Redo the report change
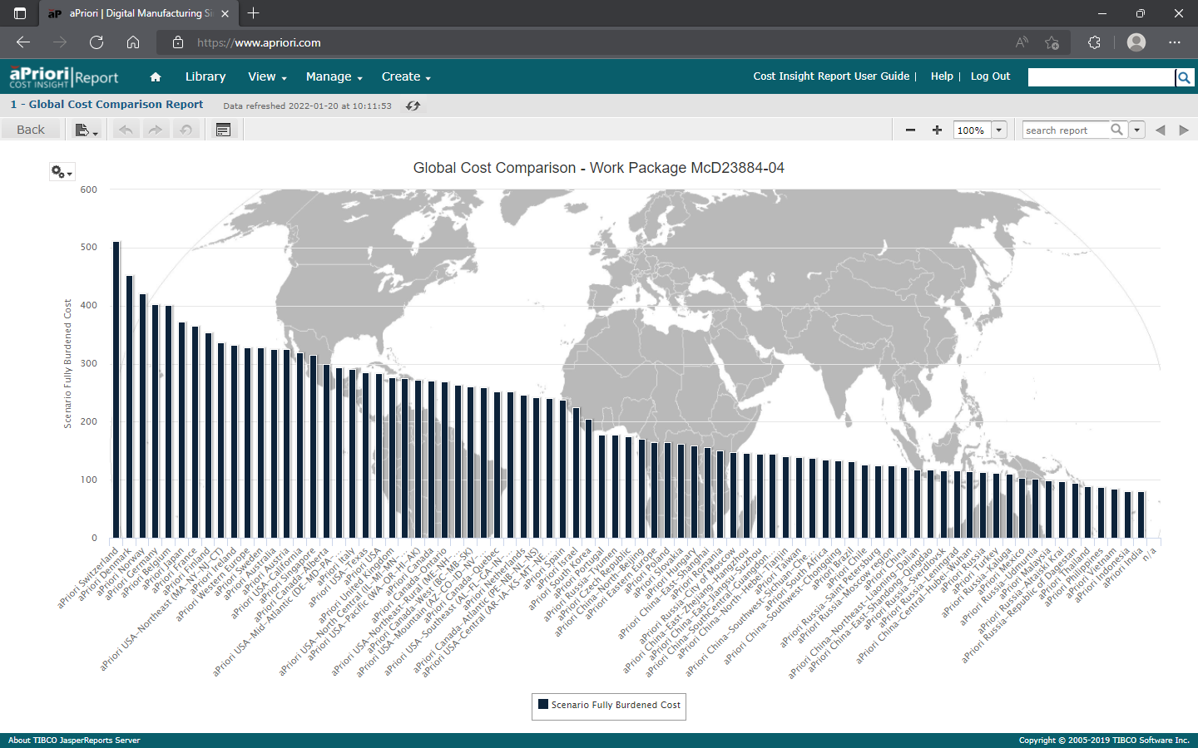This screenshot has width=1198, height=748. [156, 130]
